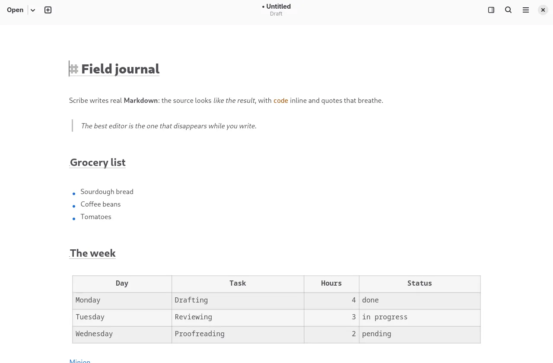
Task: Click the Status column header
Action: [420, 283]
